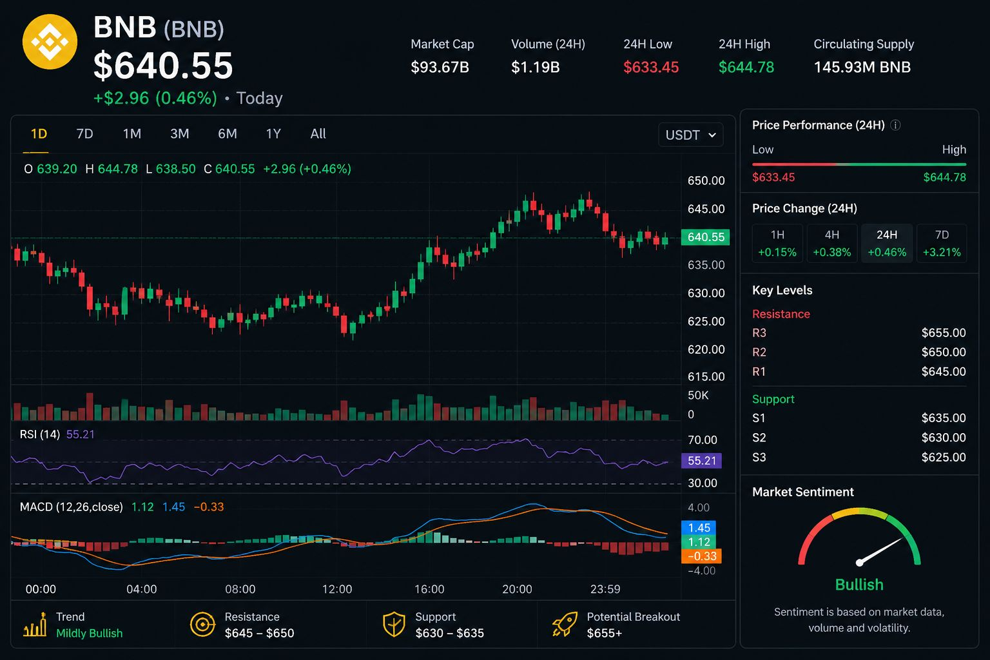Click the Mildly Bullish trend text
Viewport: 990px width, 660px height.
[89, 634]
